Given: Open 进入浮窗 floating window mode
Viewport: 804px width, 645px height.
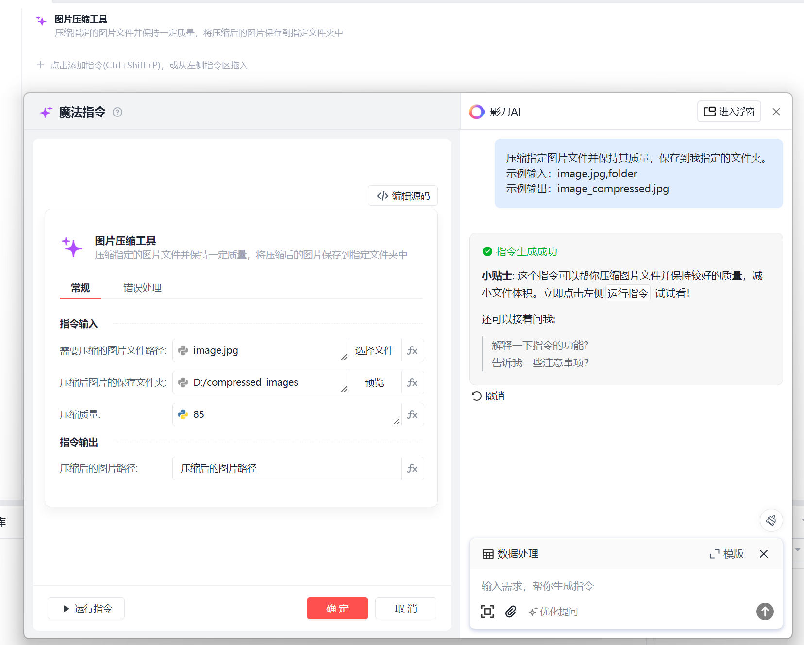Looking at the screenshot, I should click(x=729, y=112).
